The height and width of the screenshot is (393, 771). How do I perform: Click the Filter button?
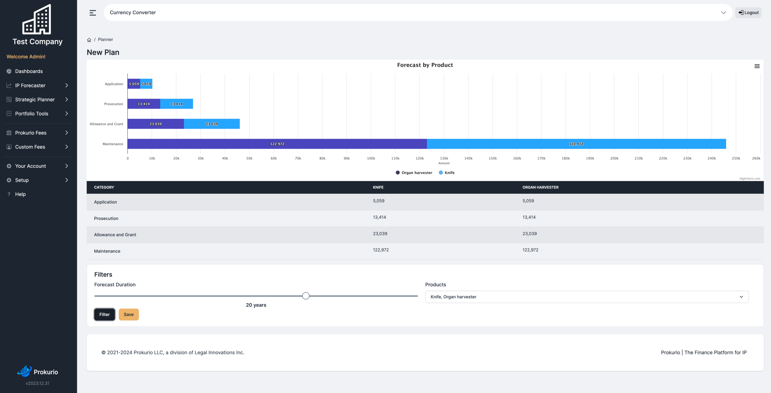point(105,314)
